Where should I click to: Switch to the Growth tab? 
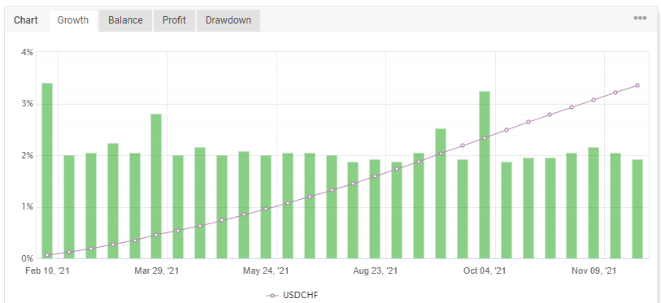[73, 20]
